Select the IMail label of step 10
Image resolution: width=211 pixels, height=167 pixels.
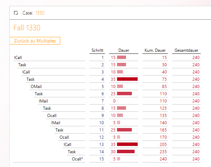coord(56,123)
